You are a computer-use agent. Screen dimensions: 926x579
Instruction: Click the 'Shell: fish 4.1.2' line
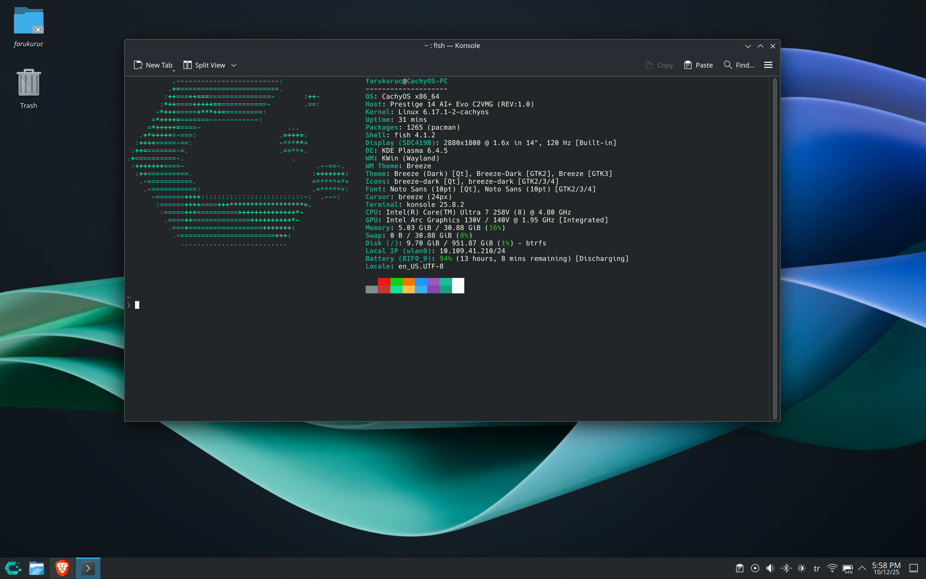click(x=400, y=135)
